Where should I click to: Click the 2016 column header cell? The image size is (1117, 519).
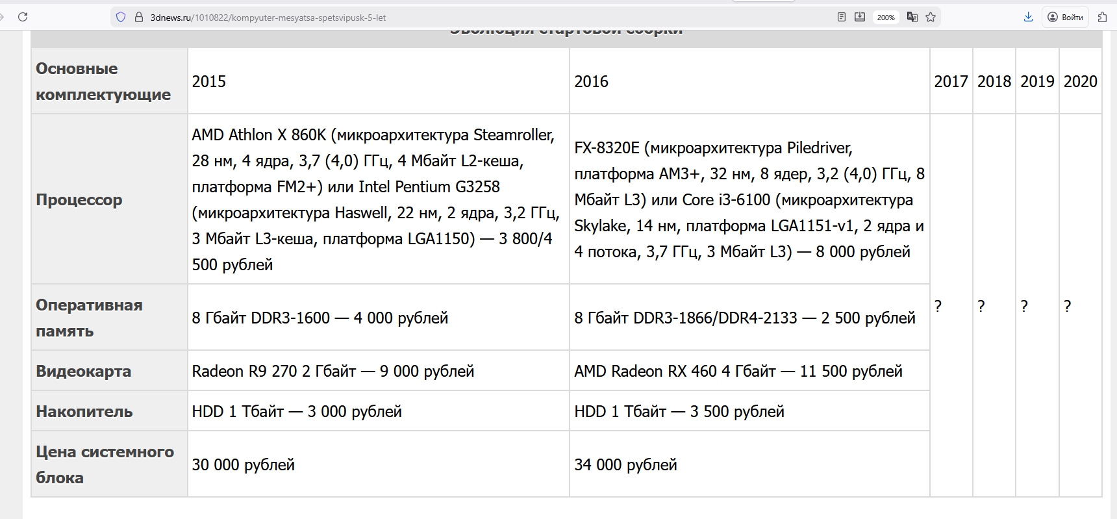[x=749, y=81]
